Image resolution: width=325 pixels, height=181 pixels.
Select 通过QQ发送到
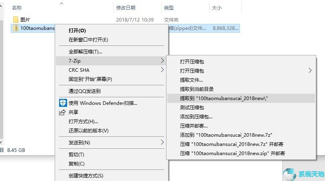[x=85, y=91]
